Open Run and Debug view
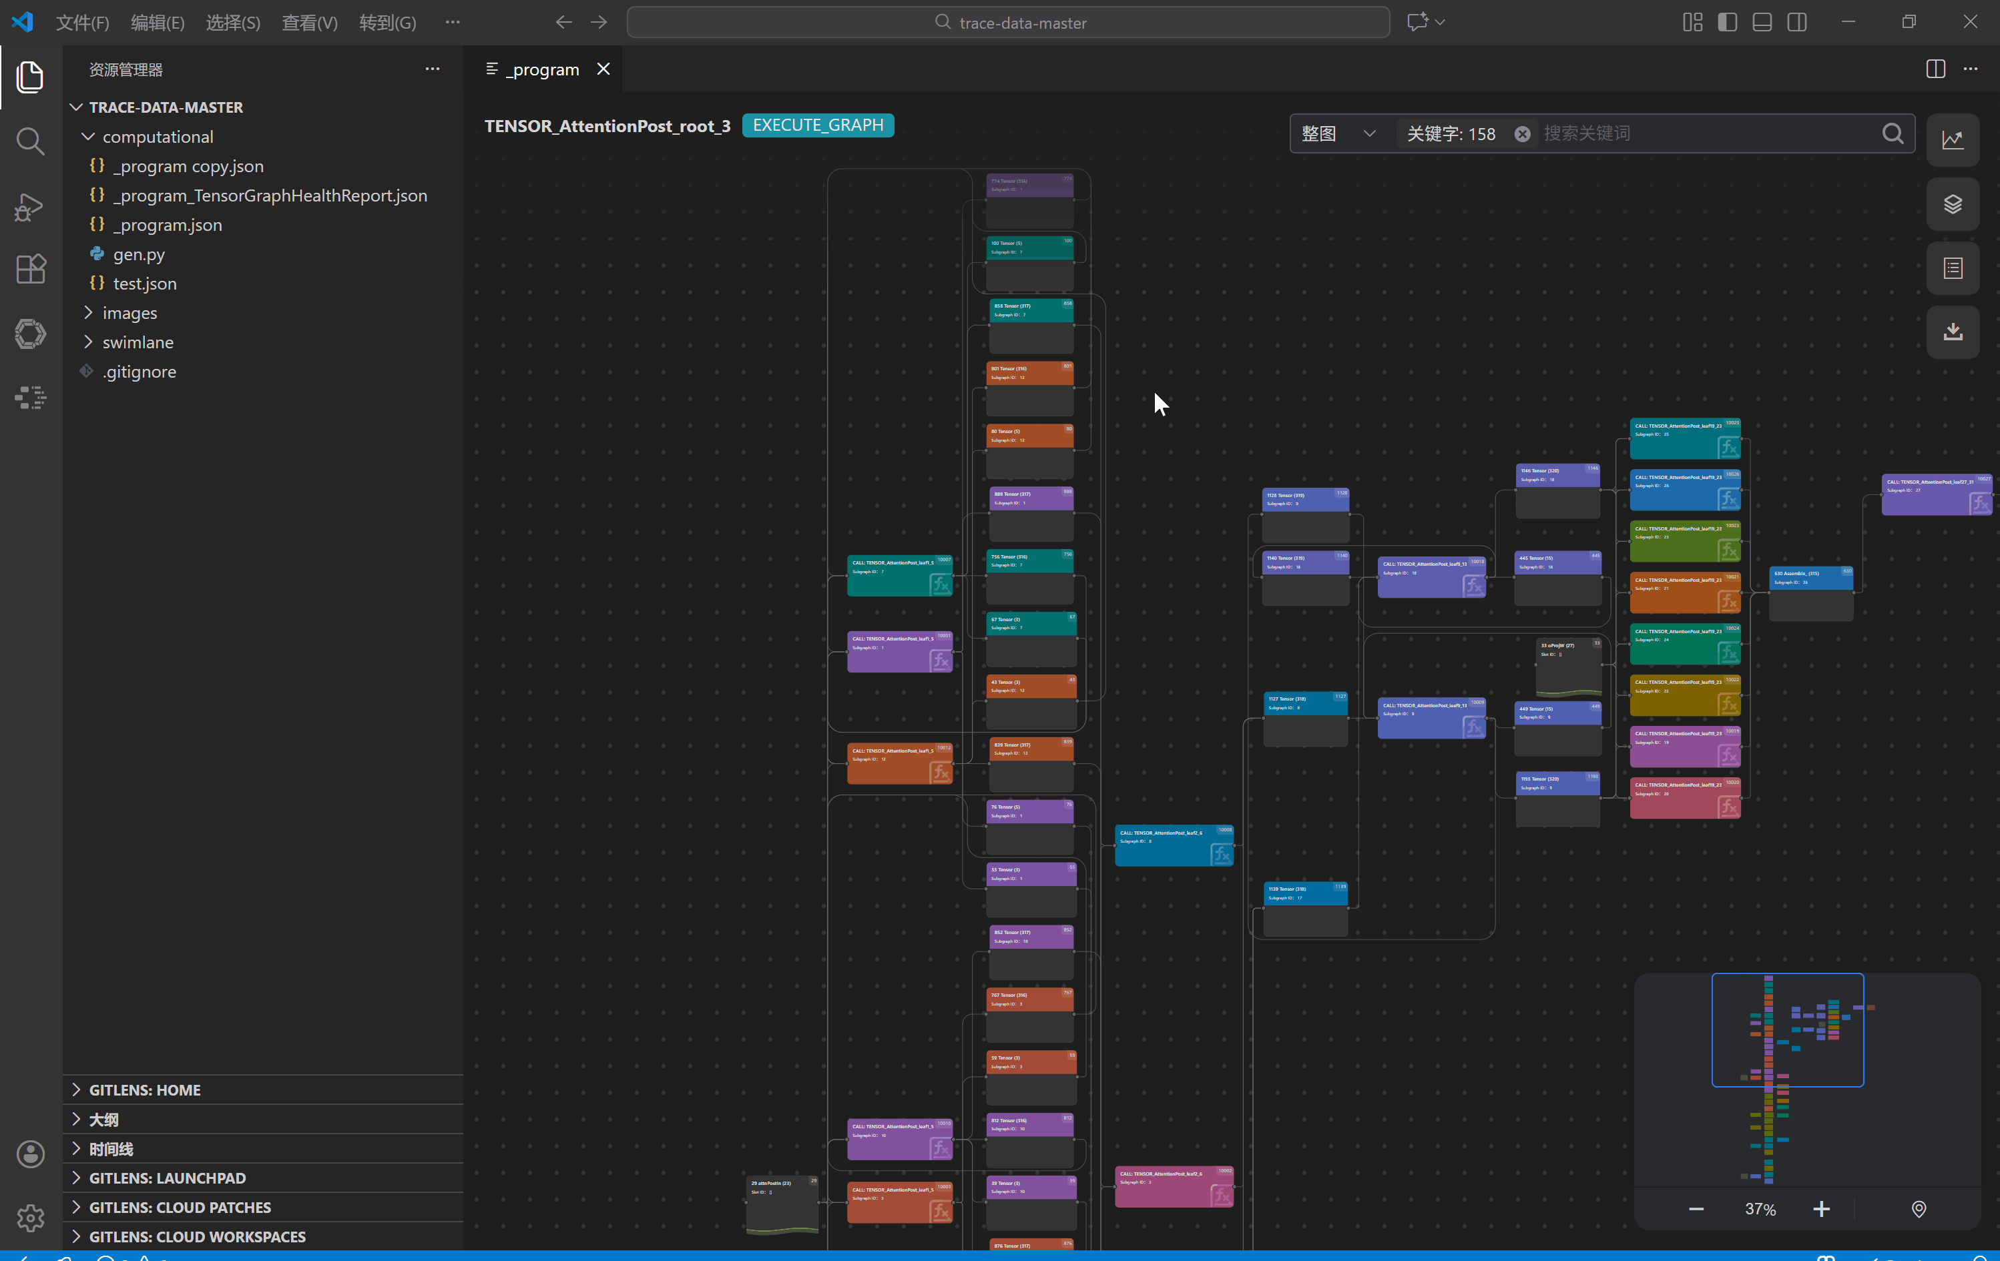Image resolution: width=2000 pixels, height=1261 pixels. pyautogui.click(x=30, y=207)
